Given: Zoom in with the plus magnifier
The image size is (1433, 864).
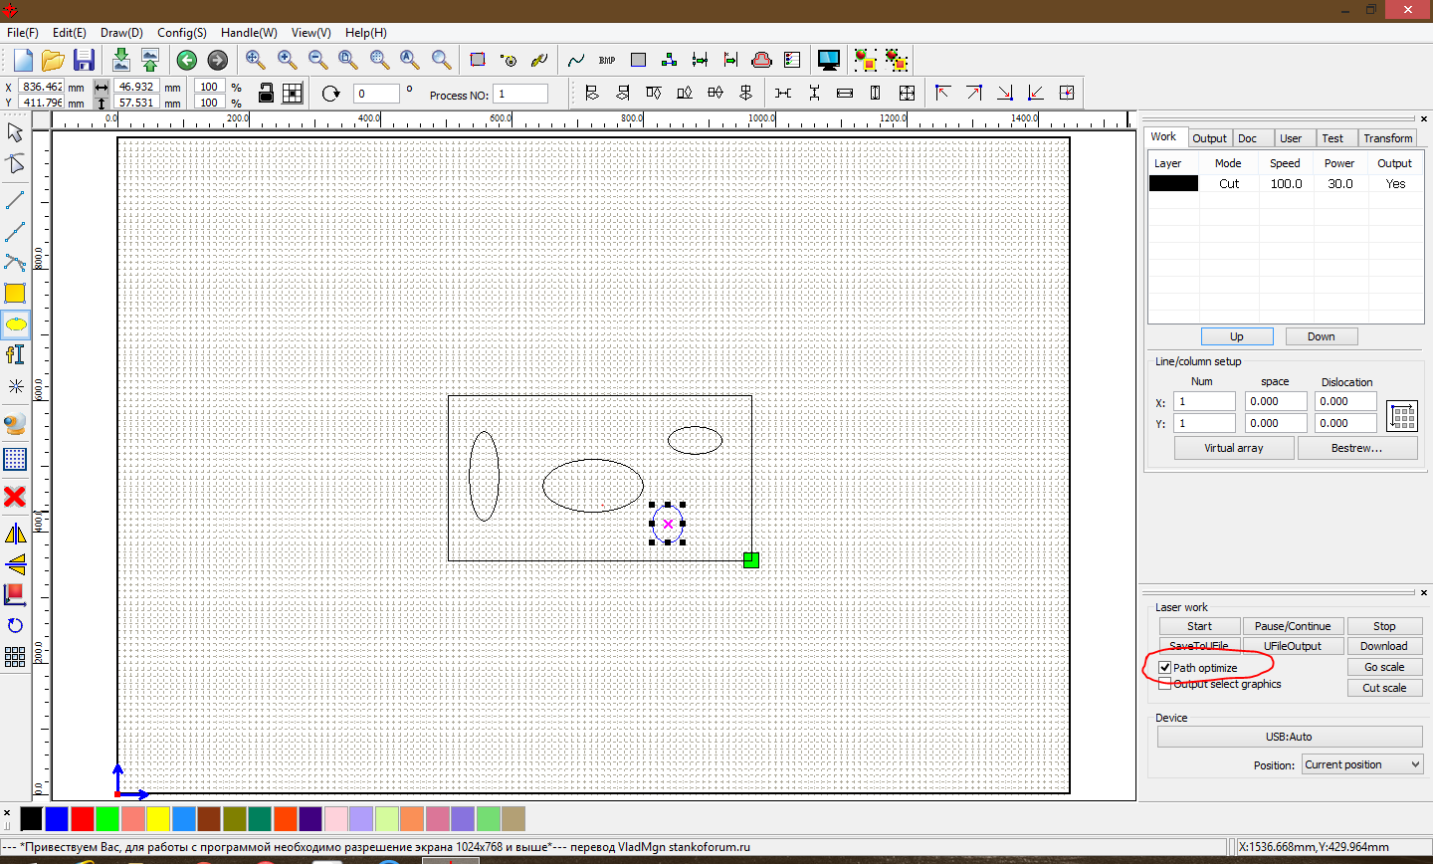Looking at the screenshot, I should (x=287, y=60).
